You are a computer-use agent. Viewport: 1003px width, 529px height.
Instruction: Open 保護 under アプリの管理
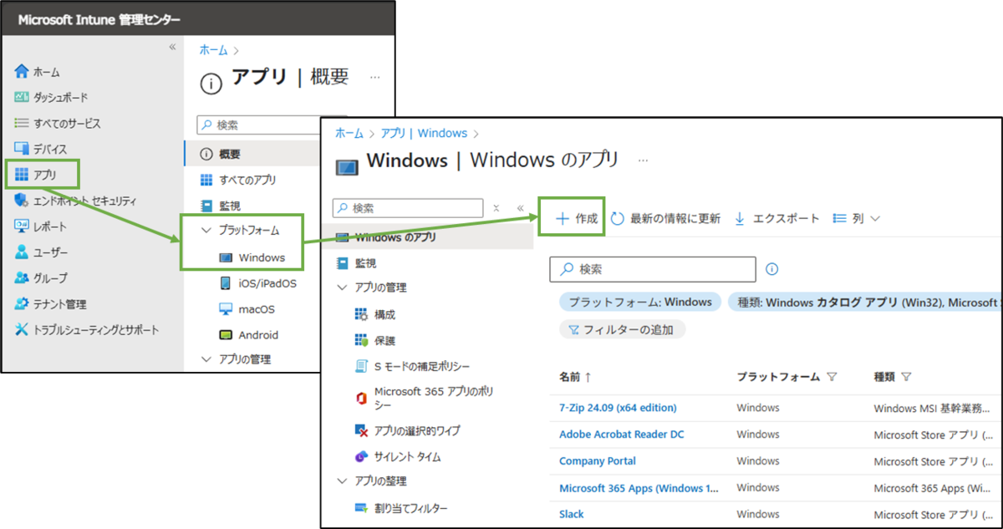point(375,341)
